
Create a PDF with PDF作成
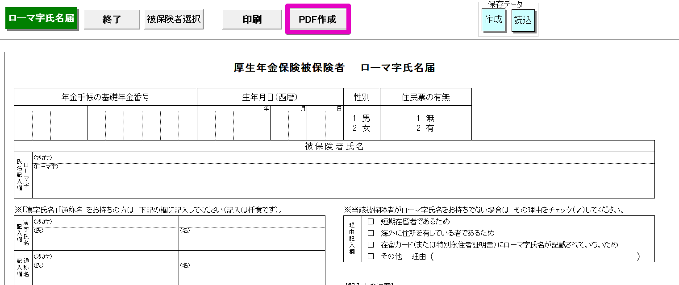coord(317,20)
